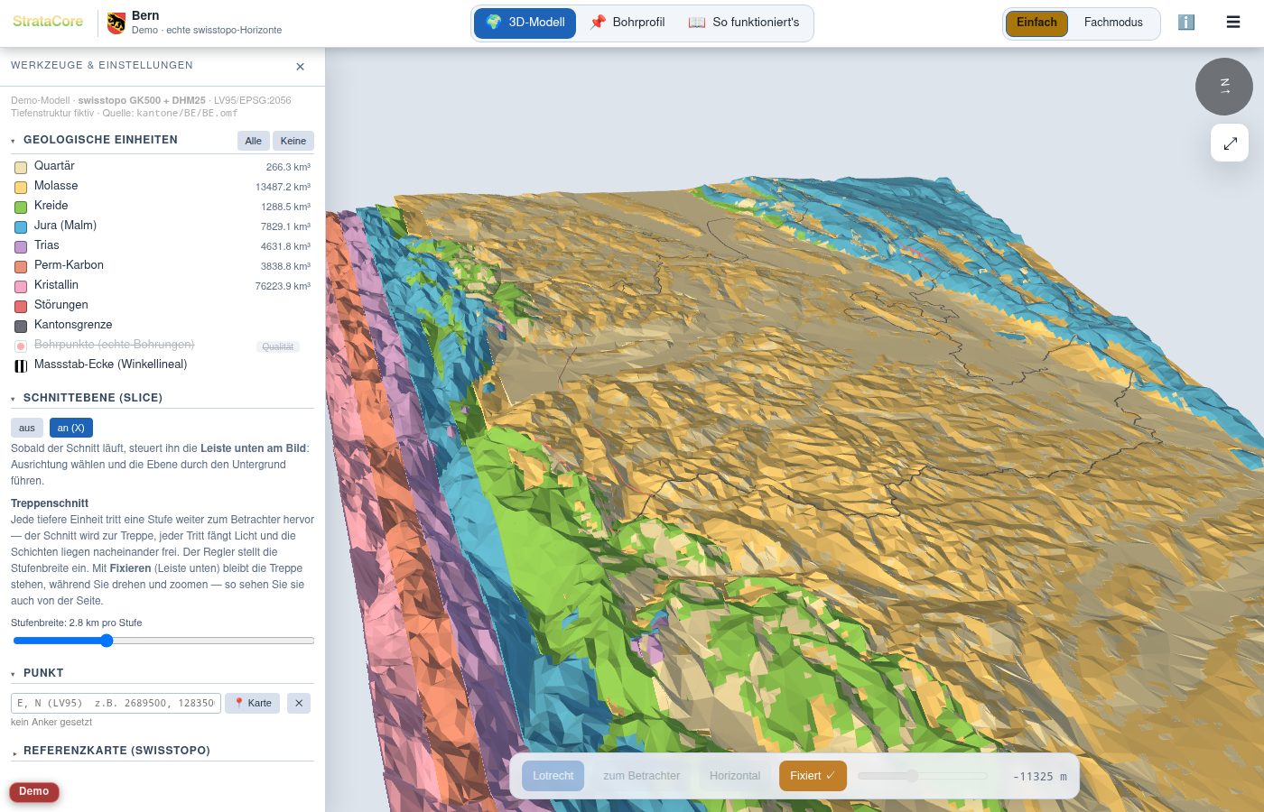This screenshot has width=1264, height=812.
Task: Click the north compass orientation button
Action: (1224, 87)
